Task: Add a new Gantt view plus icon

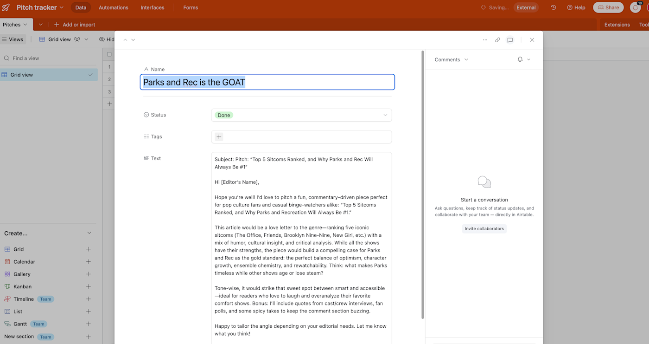Action: pos(89,324)
